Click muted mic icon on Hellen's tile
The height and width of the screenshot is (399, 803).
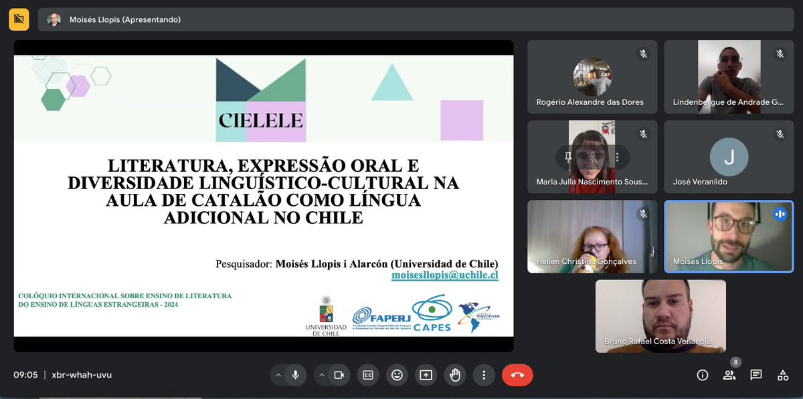643,214
